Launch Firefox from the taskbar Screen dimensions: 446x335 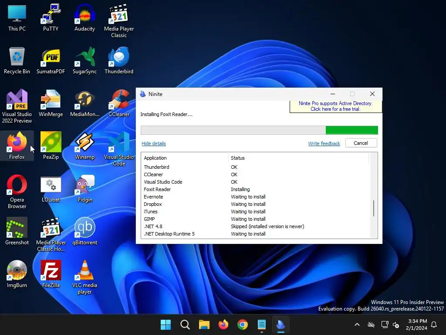pyautogui.click(x=223, y=325)
